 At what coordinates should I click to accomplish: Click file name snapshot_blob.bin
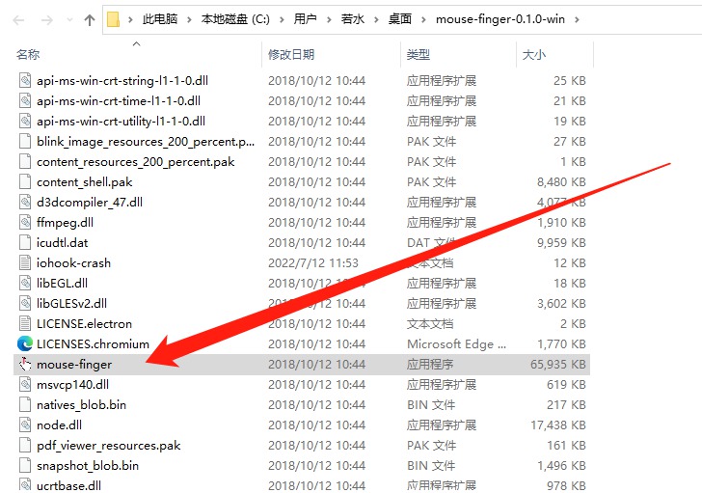click(x=88, y=466)
